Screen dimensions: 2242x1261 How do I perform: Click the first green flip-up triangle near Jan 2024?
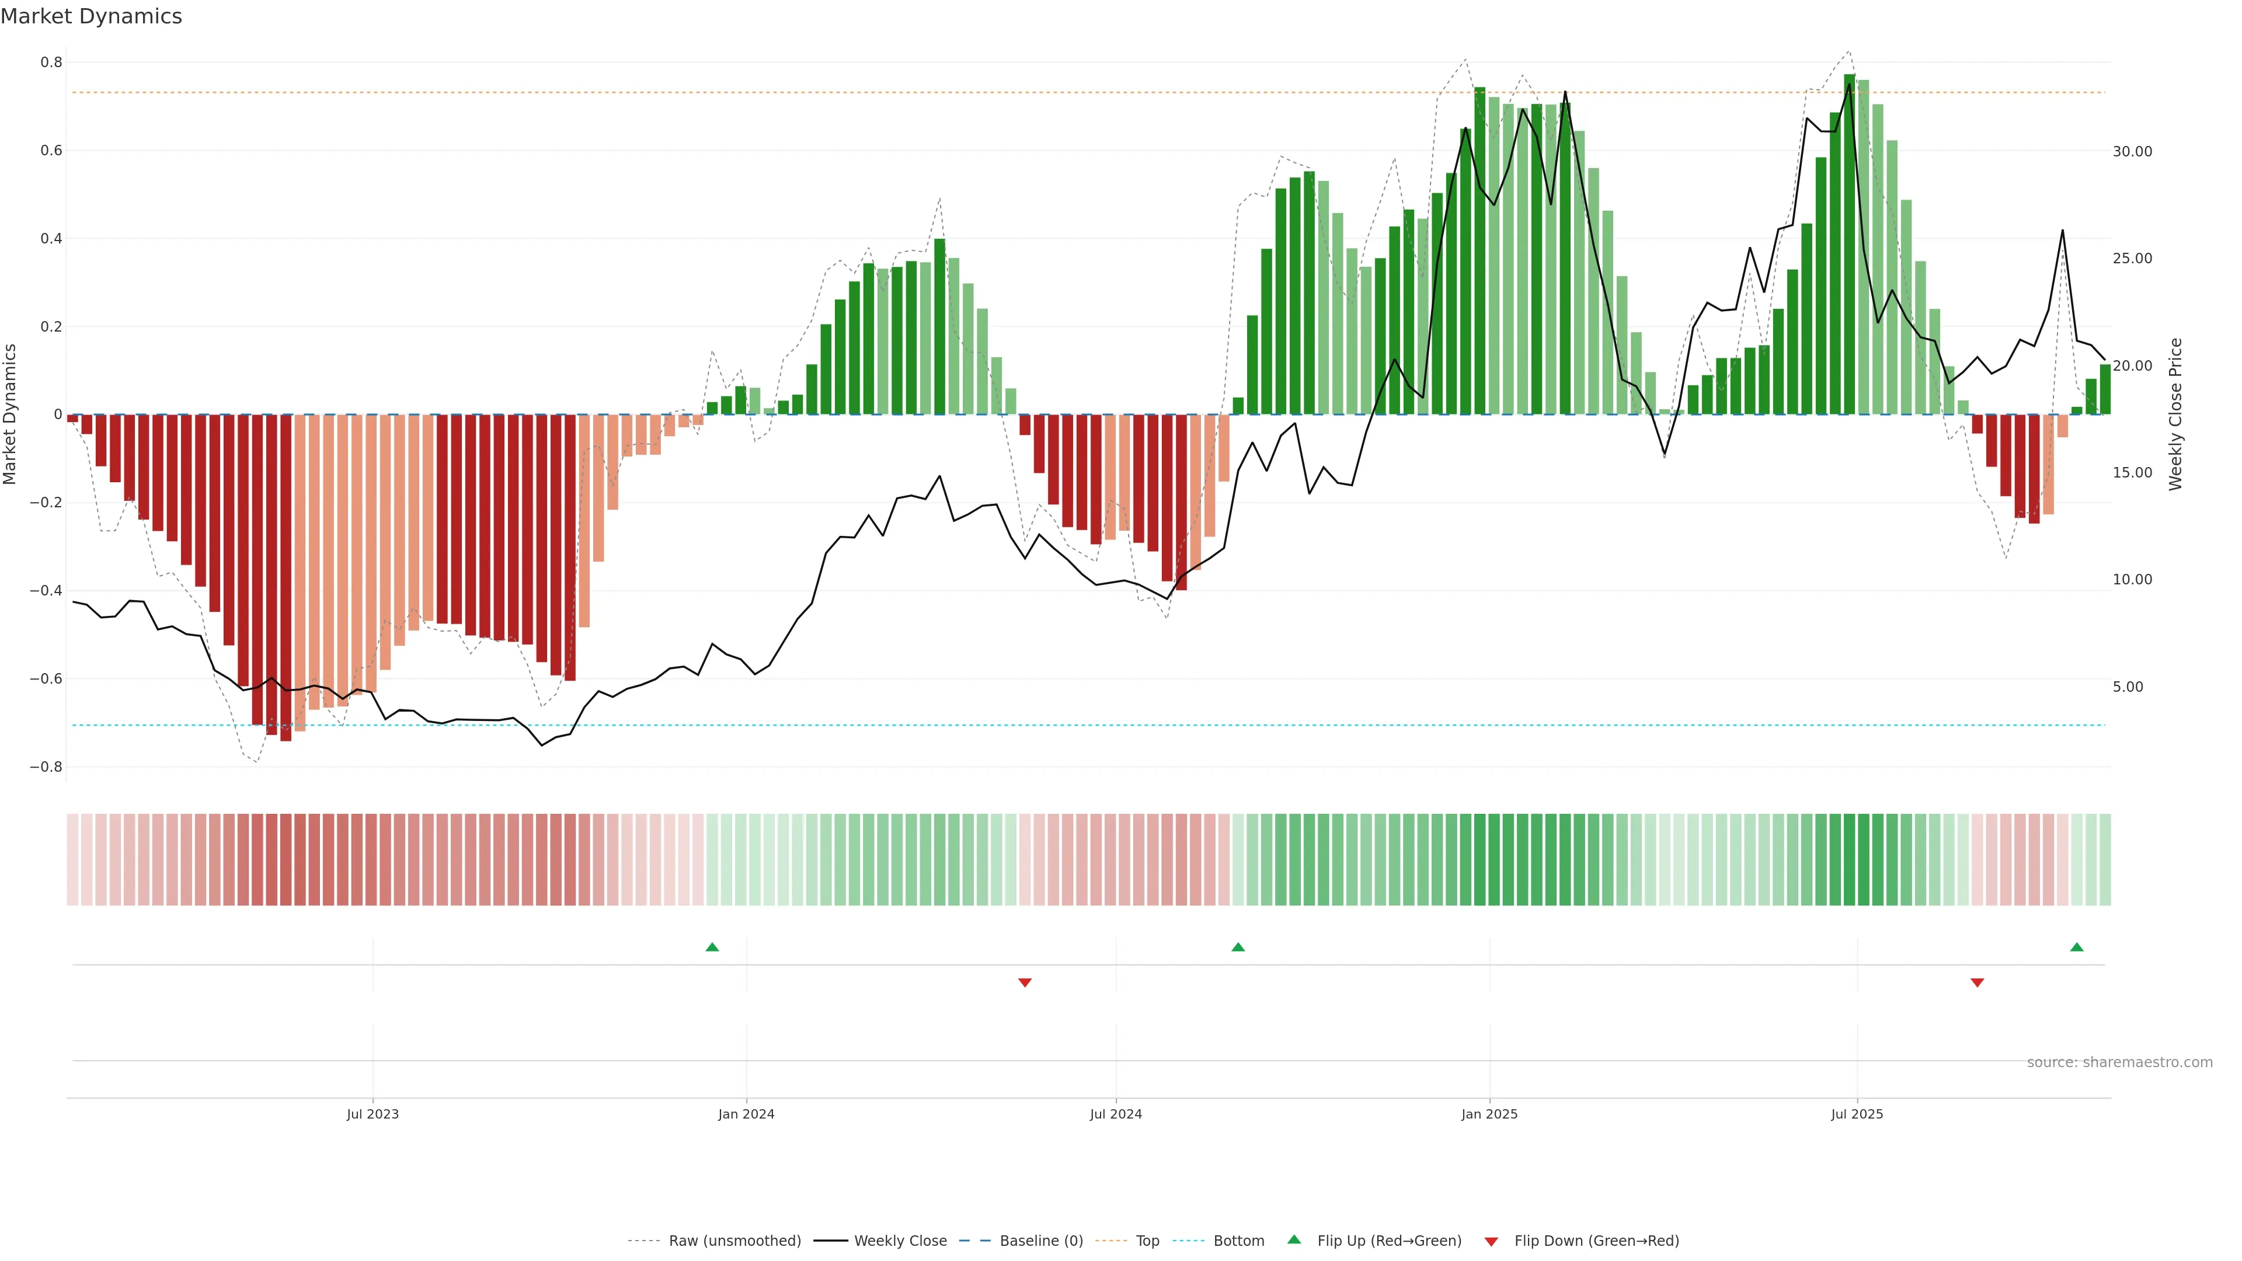point(712,947)
